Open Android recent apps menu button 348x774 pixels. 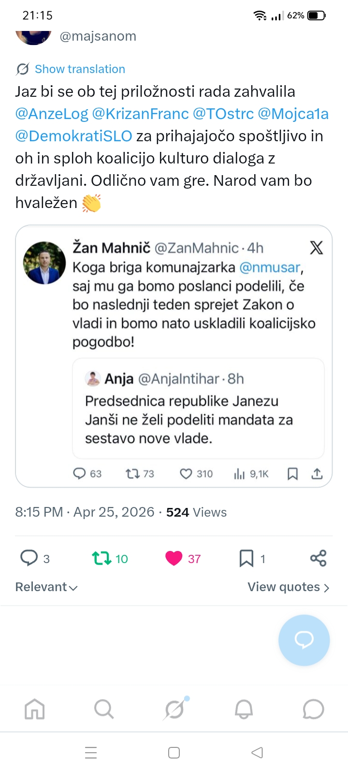pyautogui.click(x=91, y=753)
